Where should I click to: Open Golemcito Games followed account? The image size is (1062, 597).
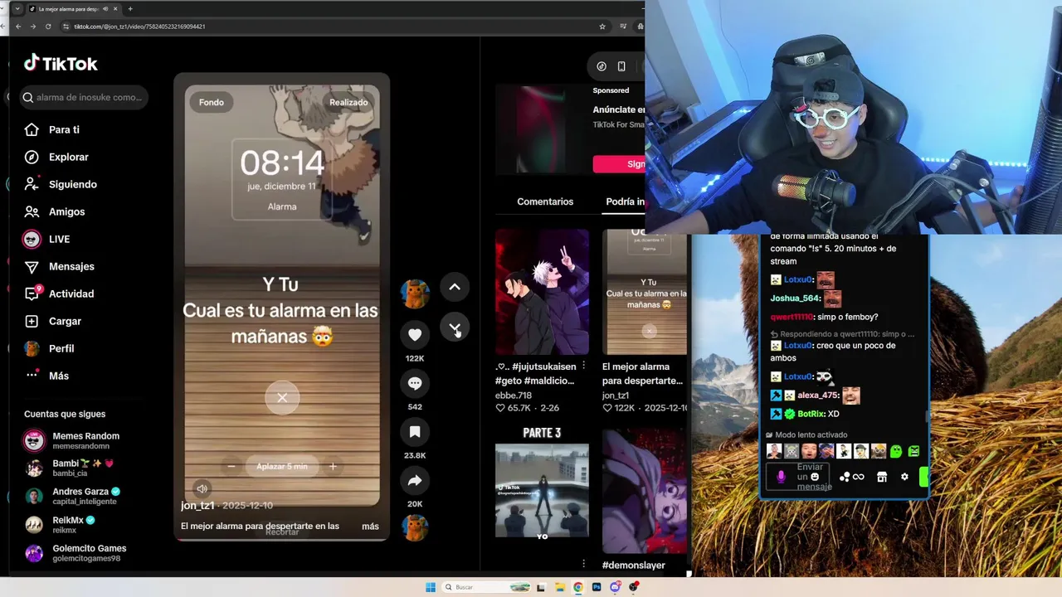(x=89, y=553)
